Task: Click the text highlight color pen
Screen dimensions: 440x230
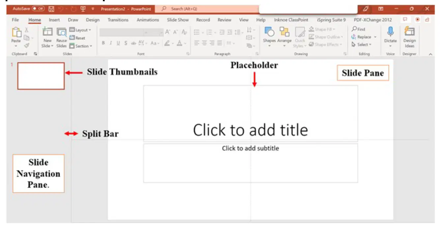Action: [167, 43]
